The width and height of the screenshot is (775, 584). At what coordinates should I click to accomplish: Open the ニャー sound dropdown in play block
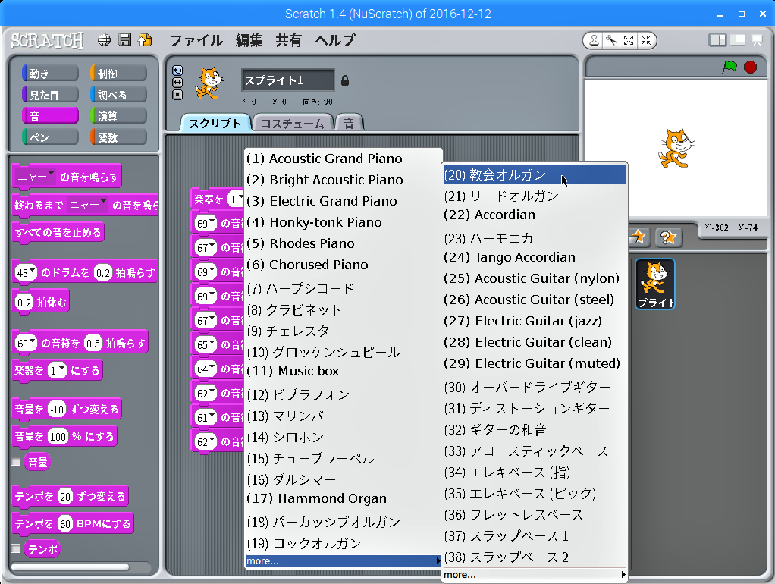click(51, 175)
